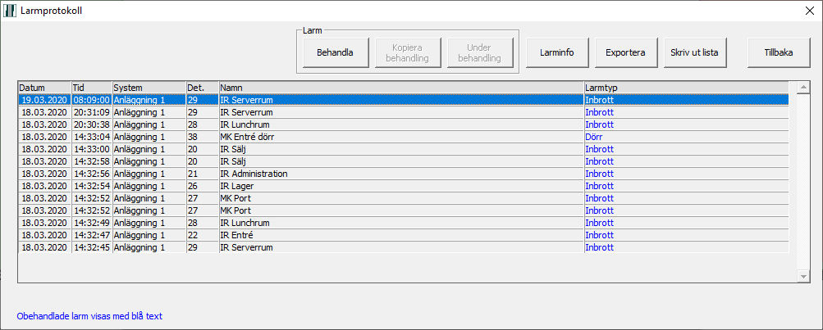823x330 pixels.
Task: Select the IR Entré alarm row
Action: coord(404,235)
